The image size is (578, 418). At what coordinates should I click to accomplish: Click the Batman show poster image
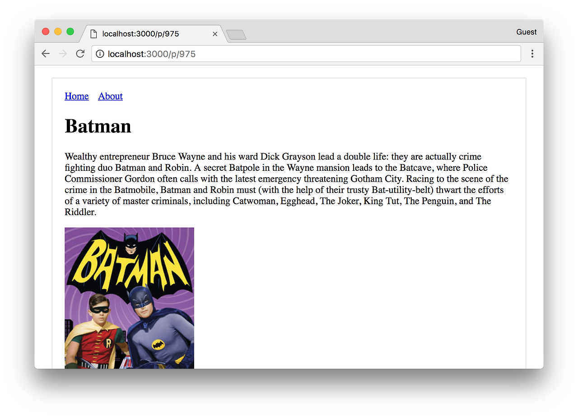(x=129, y=298)
